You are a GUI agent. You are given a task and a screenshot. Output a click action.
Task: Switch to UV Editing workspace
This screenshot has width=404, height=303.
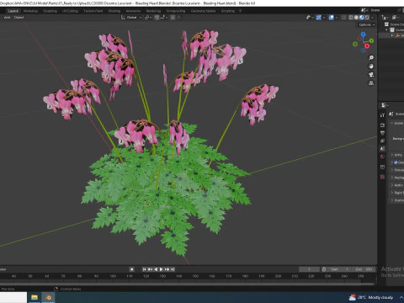[70, 11]
